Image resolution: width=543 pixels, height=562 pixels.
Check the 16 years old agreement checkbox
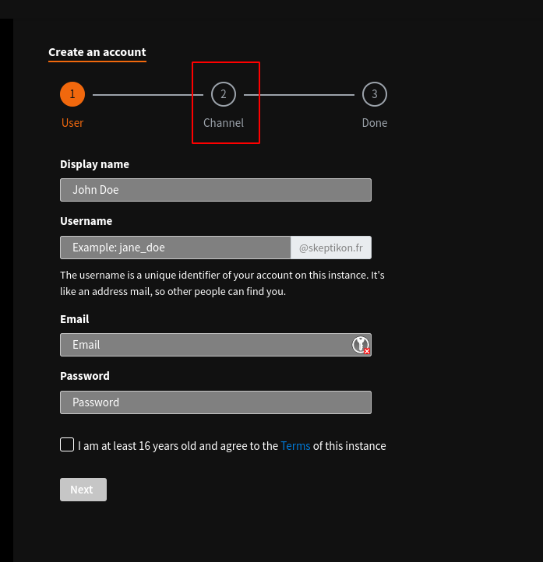[67, 444]
